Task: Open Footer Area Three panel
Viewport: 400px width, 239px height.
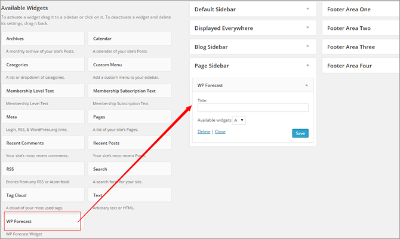Action: pyautogui.click(x=361, y=47)
